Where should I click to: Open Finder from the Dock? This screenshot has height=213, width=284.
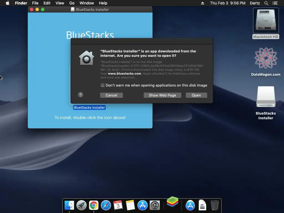click(69, 205)
